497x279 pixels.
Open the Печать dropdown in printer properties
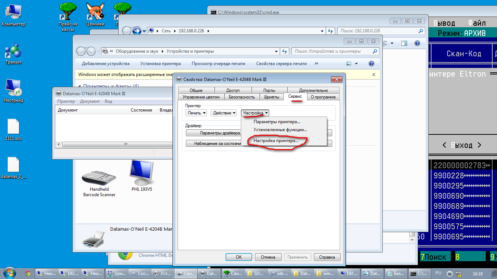tap(196, 113)
